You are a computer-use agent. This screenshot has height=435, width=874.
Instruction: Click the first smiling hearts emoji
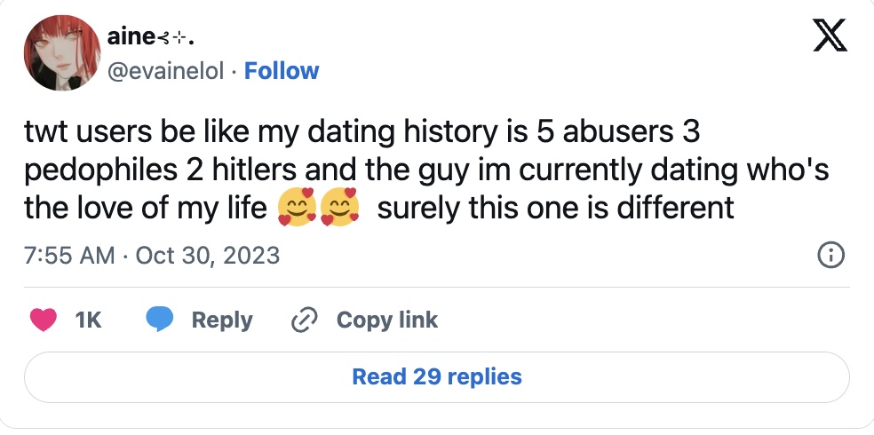coord(298,209)
